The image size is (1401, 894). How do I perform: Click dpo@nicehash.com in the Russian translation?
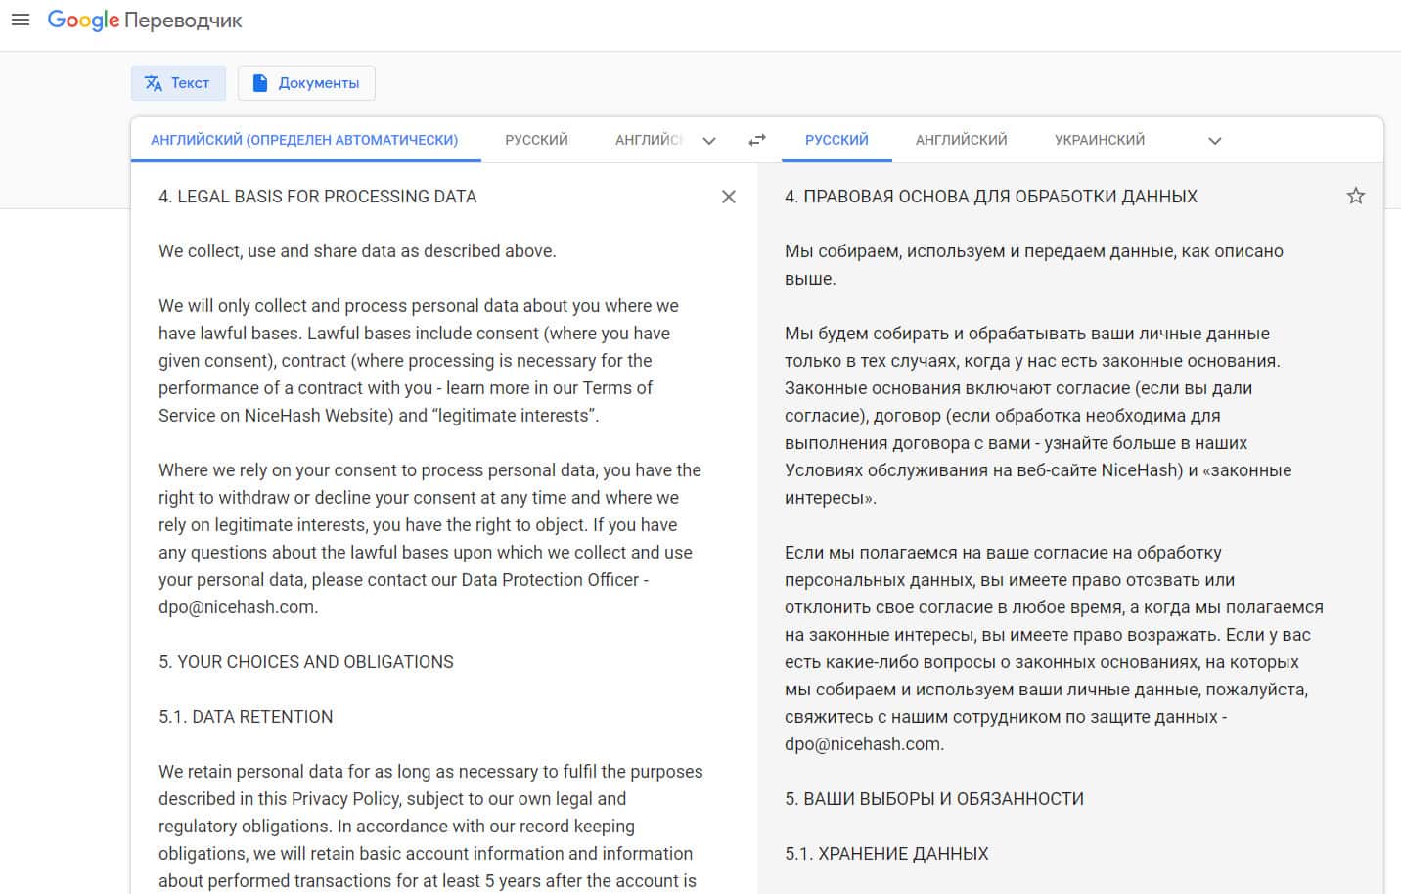pos(864,744)
